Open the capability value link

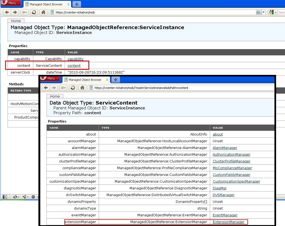75,59
